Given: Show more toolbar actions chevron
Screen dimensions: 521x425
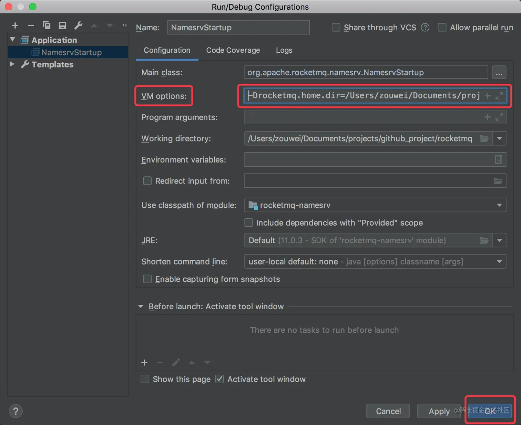Looking at the screenshot, I should coord(124,25).
